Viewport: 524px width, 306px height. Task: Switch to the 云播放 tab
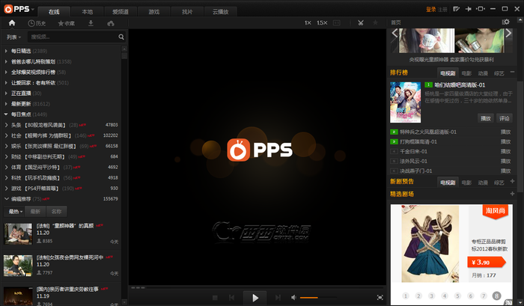[x=220, y=12]
